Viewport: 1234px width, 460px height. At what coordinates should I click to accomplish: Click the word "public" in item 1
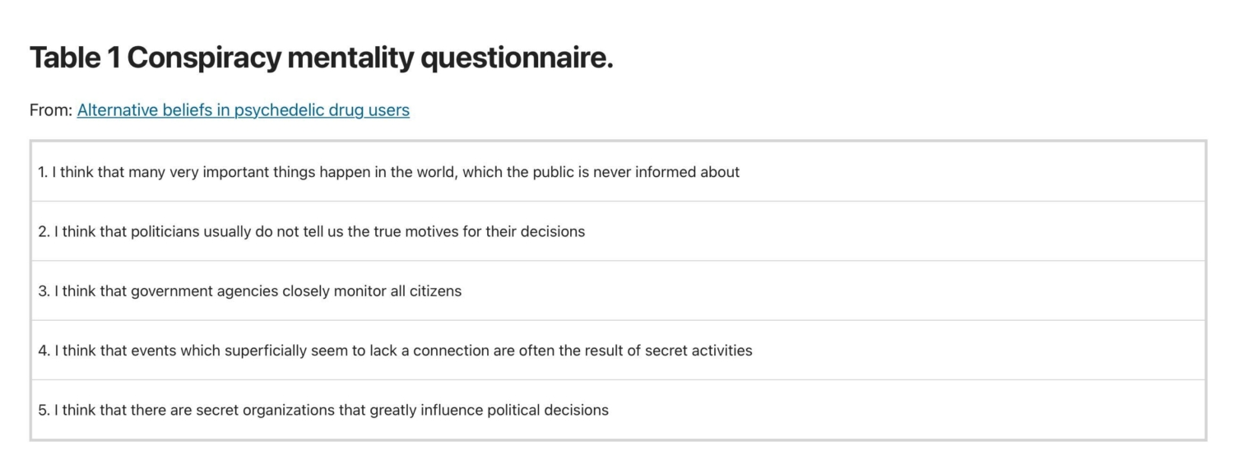554,172
